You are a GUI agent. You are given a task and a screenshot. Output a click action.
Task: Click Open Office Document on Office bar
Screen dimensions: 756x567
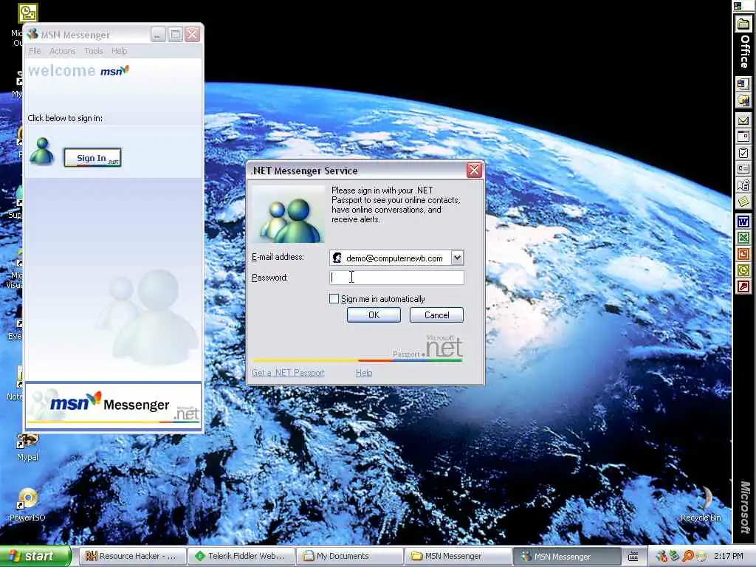point(743,100)
